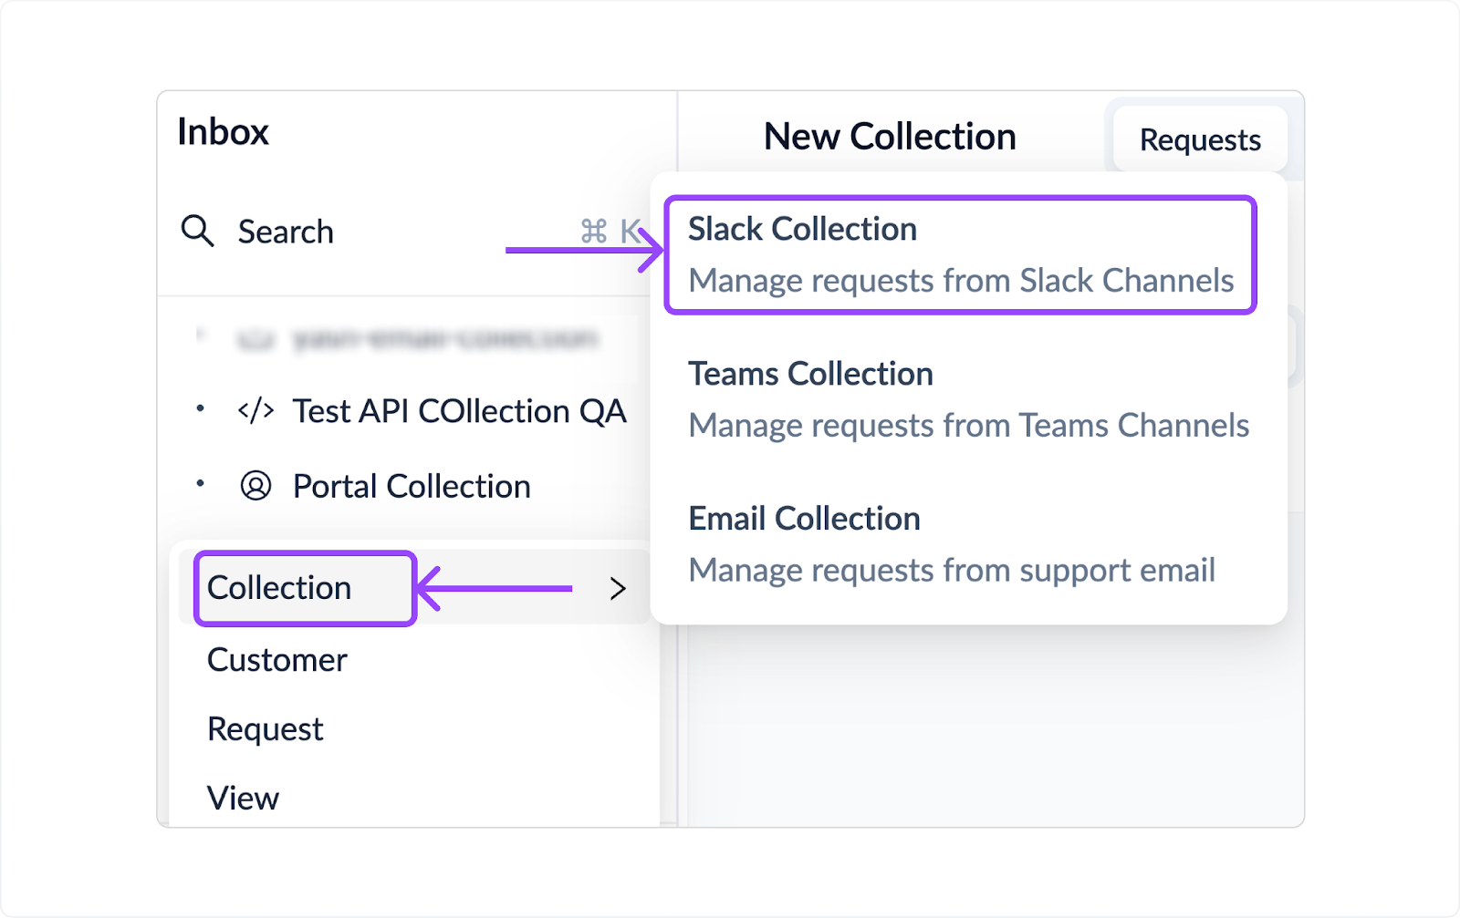This screenshot has height=918, width=1460.
Task: Choose Request from the creation menu
Action: 265,727
